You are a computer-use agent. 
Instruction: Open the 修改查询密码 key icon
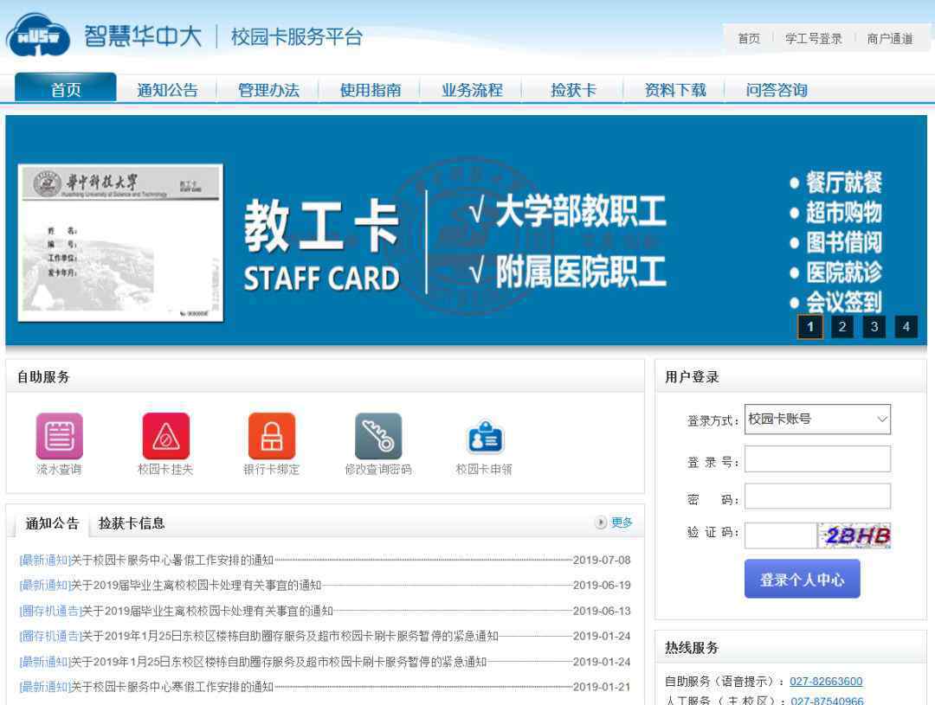click(378, 436)
